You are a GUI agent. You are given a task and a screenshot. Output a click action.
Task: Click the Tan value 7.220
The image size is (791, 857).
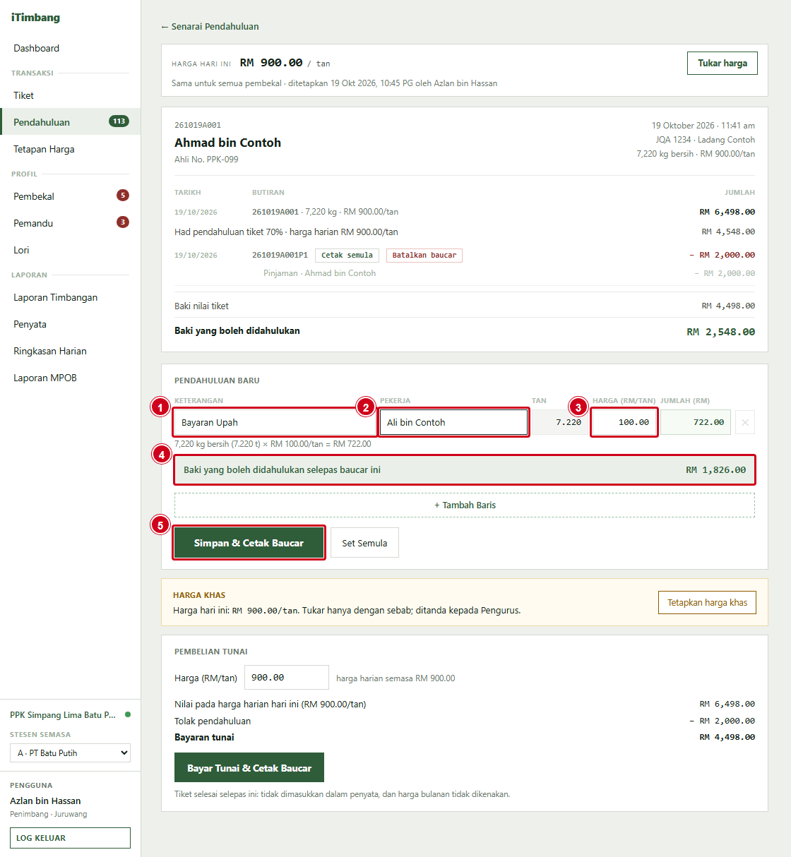(559, 422)
